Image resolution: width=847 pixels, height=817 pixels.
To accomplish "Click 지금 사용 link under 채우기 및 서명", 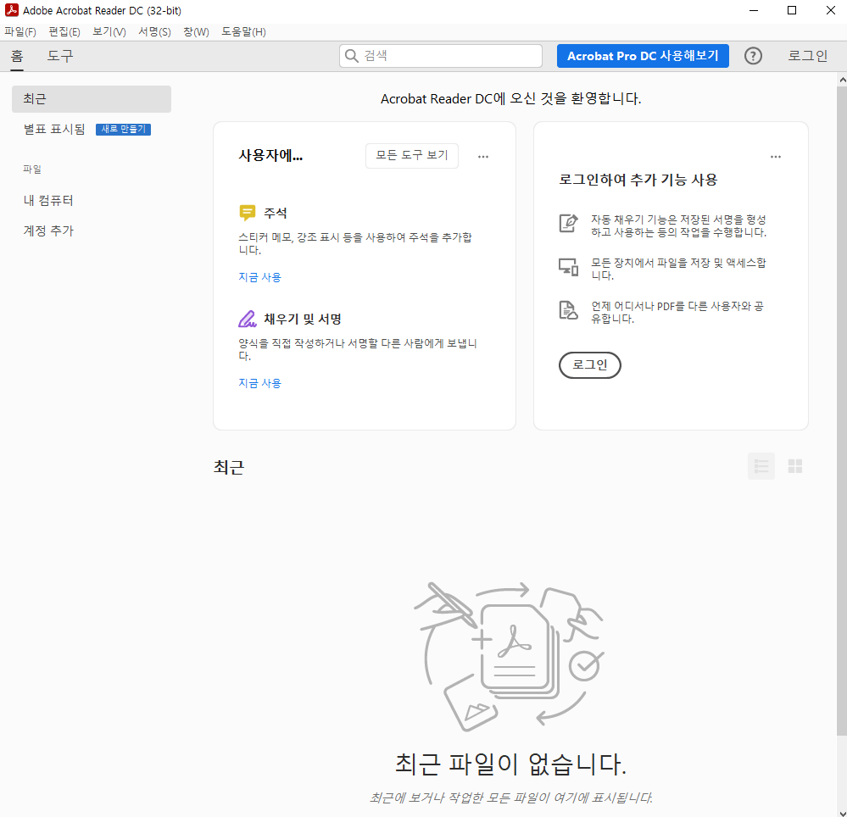I will tap(259, 383).
